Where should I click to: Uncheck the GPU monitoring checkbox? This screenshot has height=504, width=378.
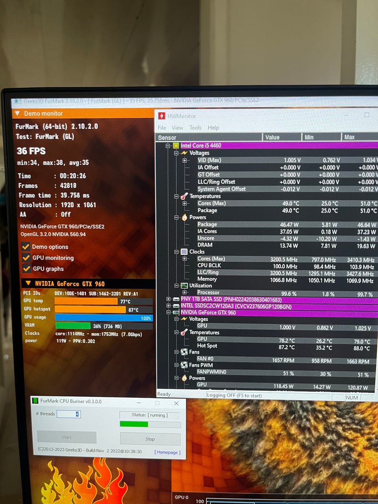point(26,258)
